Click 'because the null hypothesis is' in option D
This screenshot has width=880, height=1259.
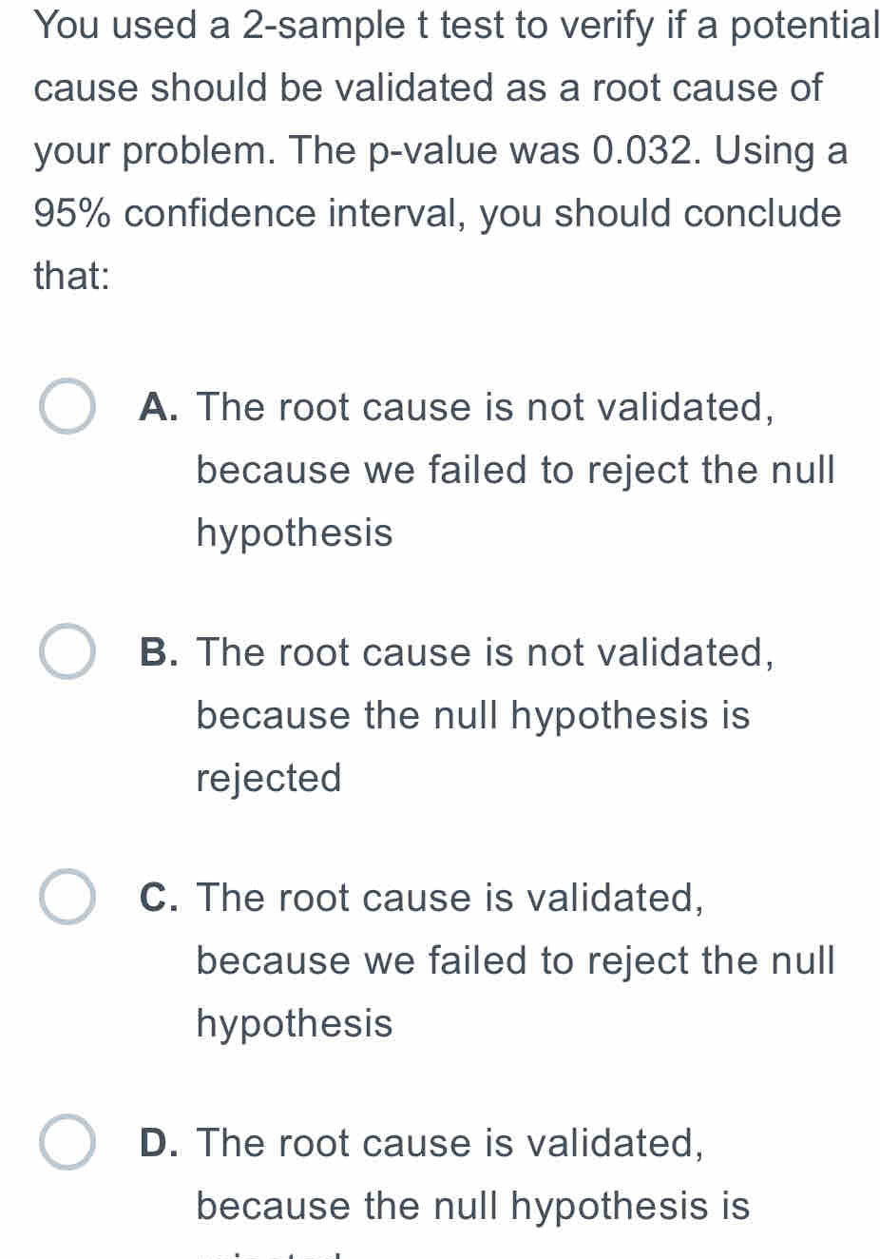click(x=473, y=1206)
